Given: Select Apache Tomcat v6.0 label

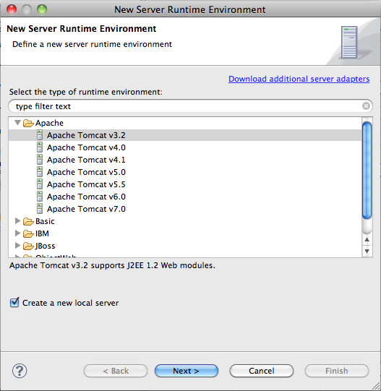Looking at the screenshot, I should click(x=86, y=197).
